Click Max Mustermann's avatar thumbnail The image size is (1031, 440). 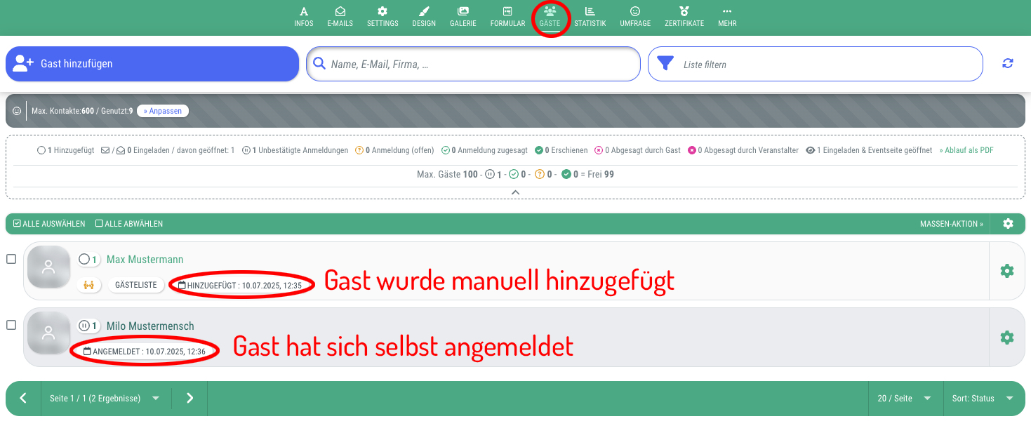click(x=48, y=267)
